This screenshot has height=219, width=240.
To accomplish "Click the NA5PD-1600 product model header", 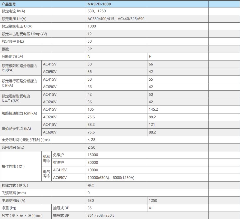I will 99,4.
